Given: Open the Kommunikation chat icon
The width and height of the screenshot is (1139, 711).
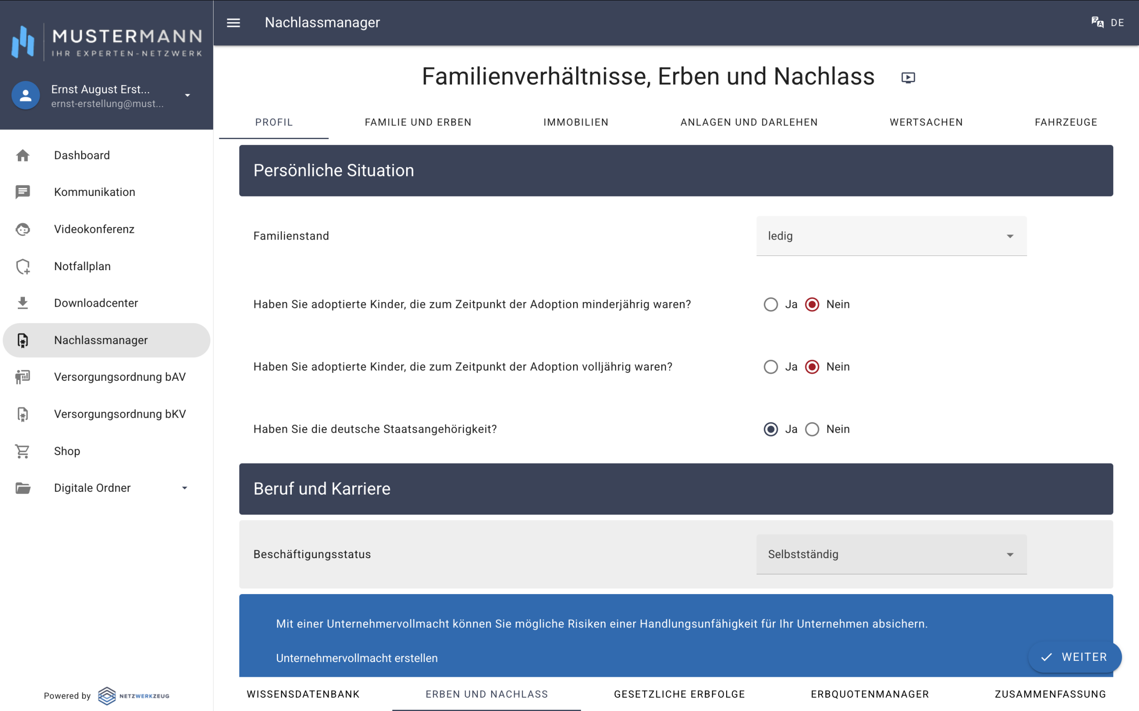Looking at the screenshot, I should [23, 192].
